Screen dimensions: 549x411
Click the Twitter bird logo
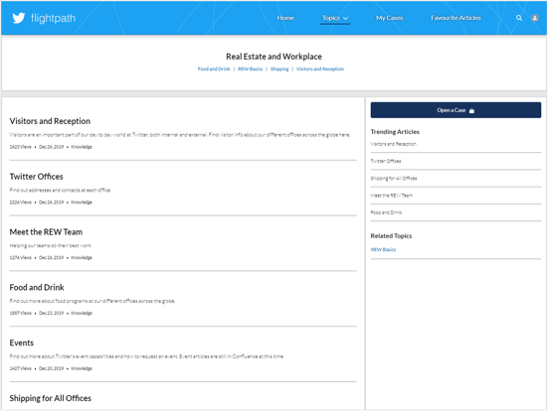coord(19,18)
